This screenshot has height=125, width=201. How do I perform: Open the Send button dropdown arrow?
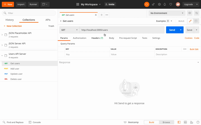[181, 30]
